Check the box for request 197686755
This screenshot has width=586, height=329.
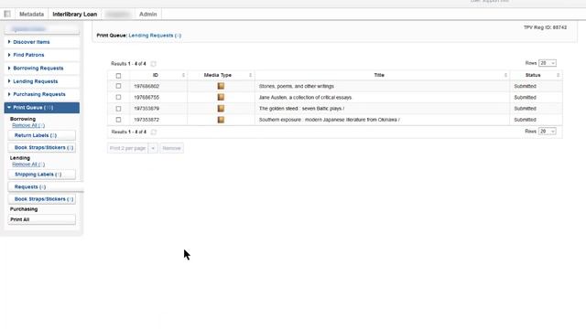(x=118, y=98)
